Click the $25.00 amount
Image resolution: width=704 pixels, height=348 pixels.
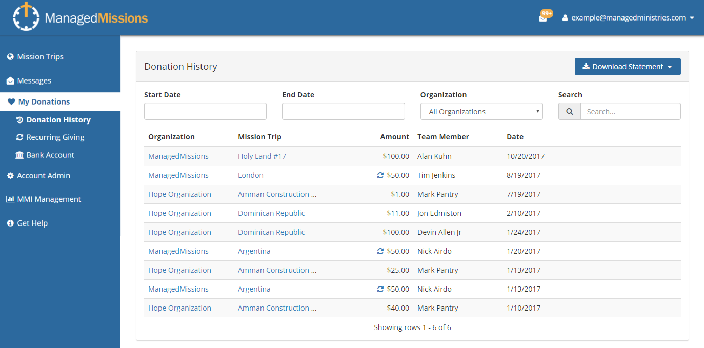398,270
